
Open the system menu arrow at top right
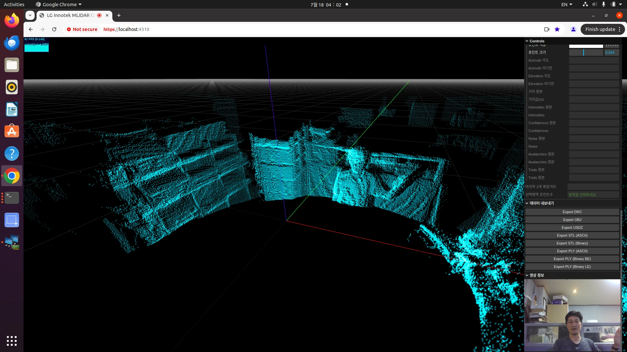point(620,5)
